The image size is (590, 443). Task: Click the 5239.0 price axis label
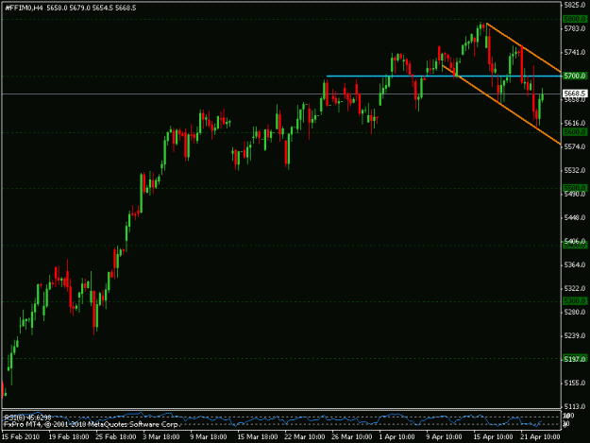pyautogui.click(x=575, y=335)
